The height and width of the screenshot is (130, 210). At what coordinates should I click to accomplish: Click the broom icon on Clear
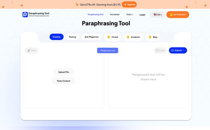pyautogui.click(x=29, y=50)
